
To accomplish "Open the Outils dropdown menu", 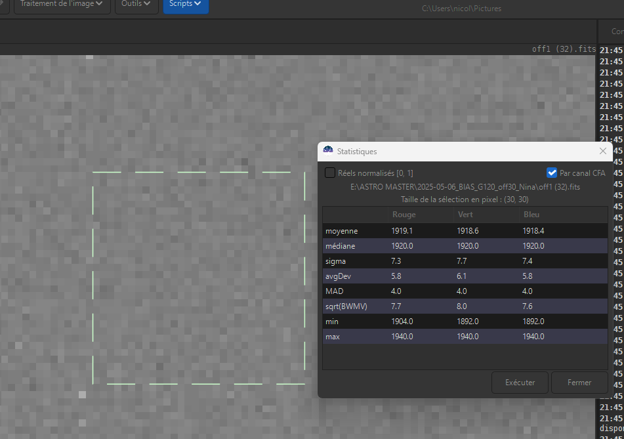I will [136, 5].
